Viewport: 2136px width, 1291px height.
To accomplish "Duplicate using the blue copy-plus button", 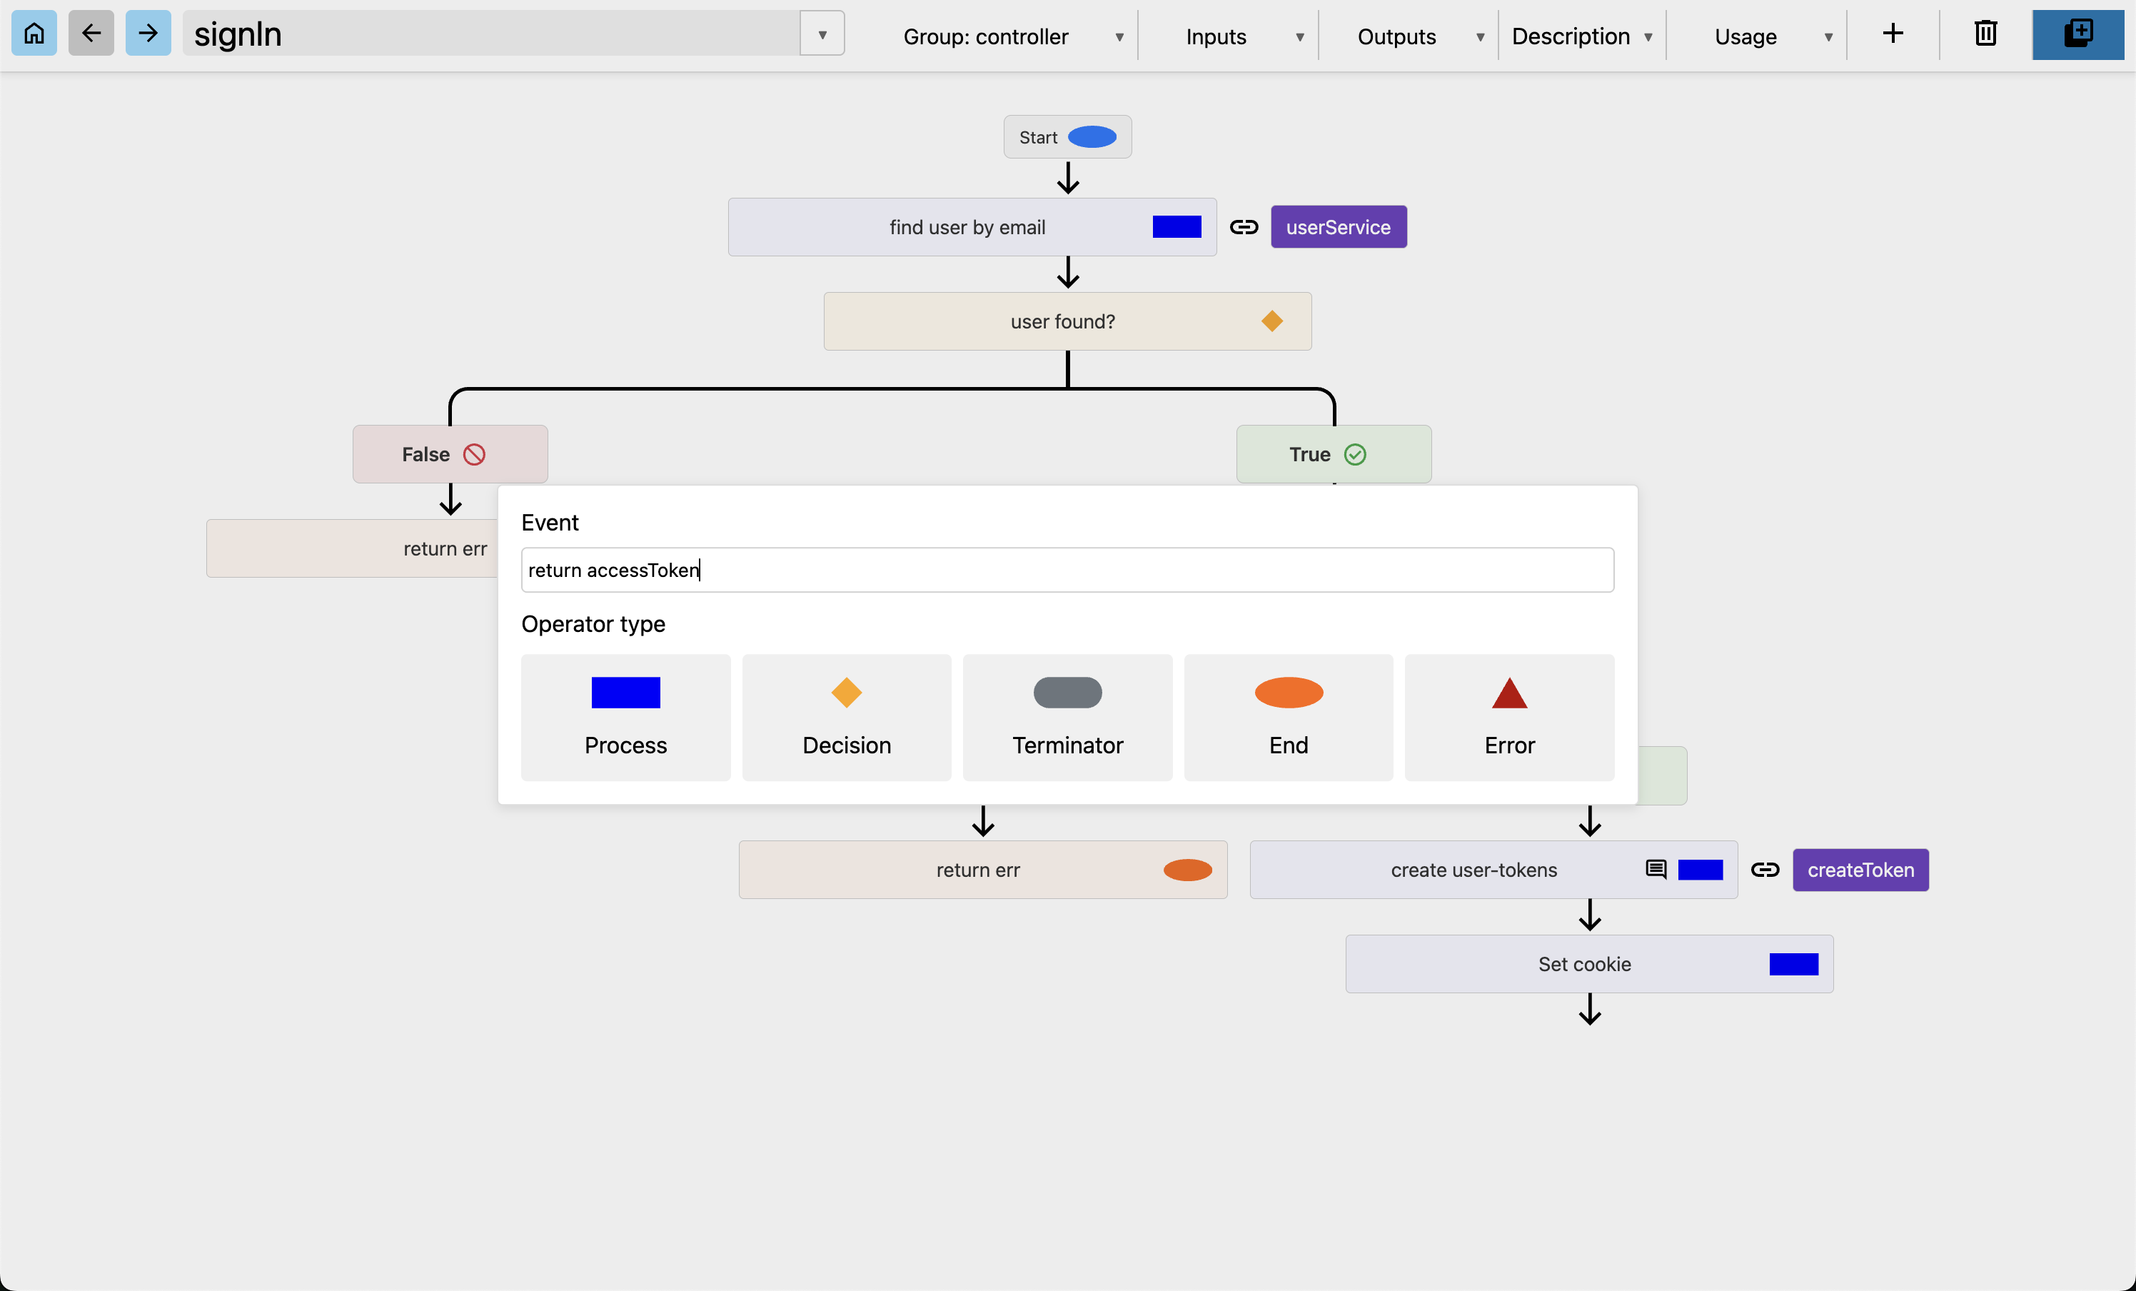I will 2078,34.
